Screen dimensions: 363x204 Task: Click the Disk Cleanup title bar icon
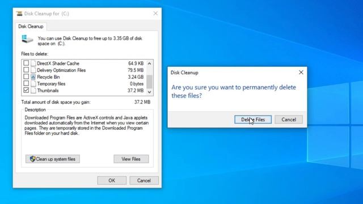click(19, 14)
